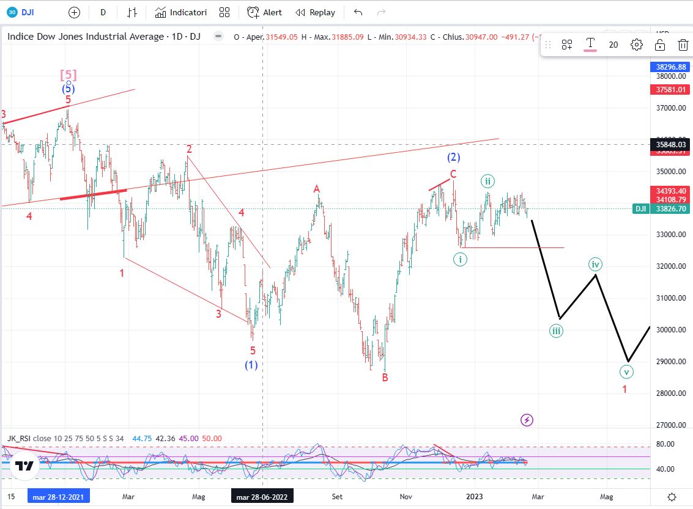Open drawing templates in the floating toolbar
Image resolution: width=693 pixels, height=509 pixels.
pyautogui.click(x=567, y=44)
